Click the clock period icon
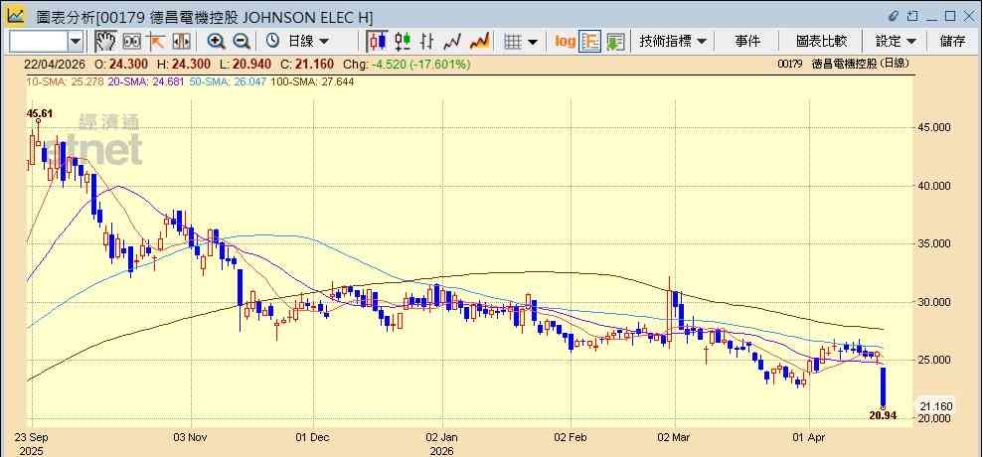983x457 pixels. (272, 42)
